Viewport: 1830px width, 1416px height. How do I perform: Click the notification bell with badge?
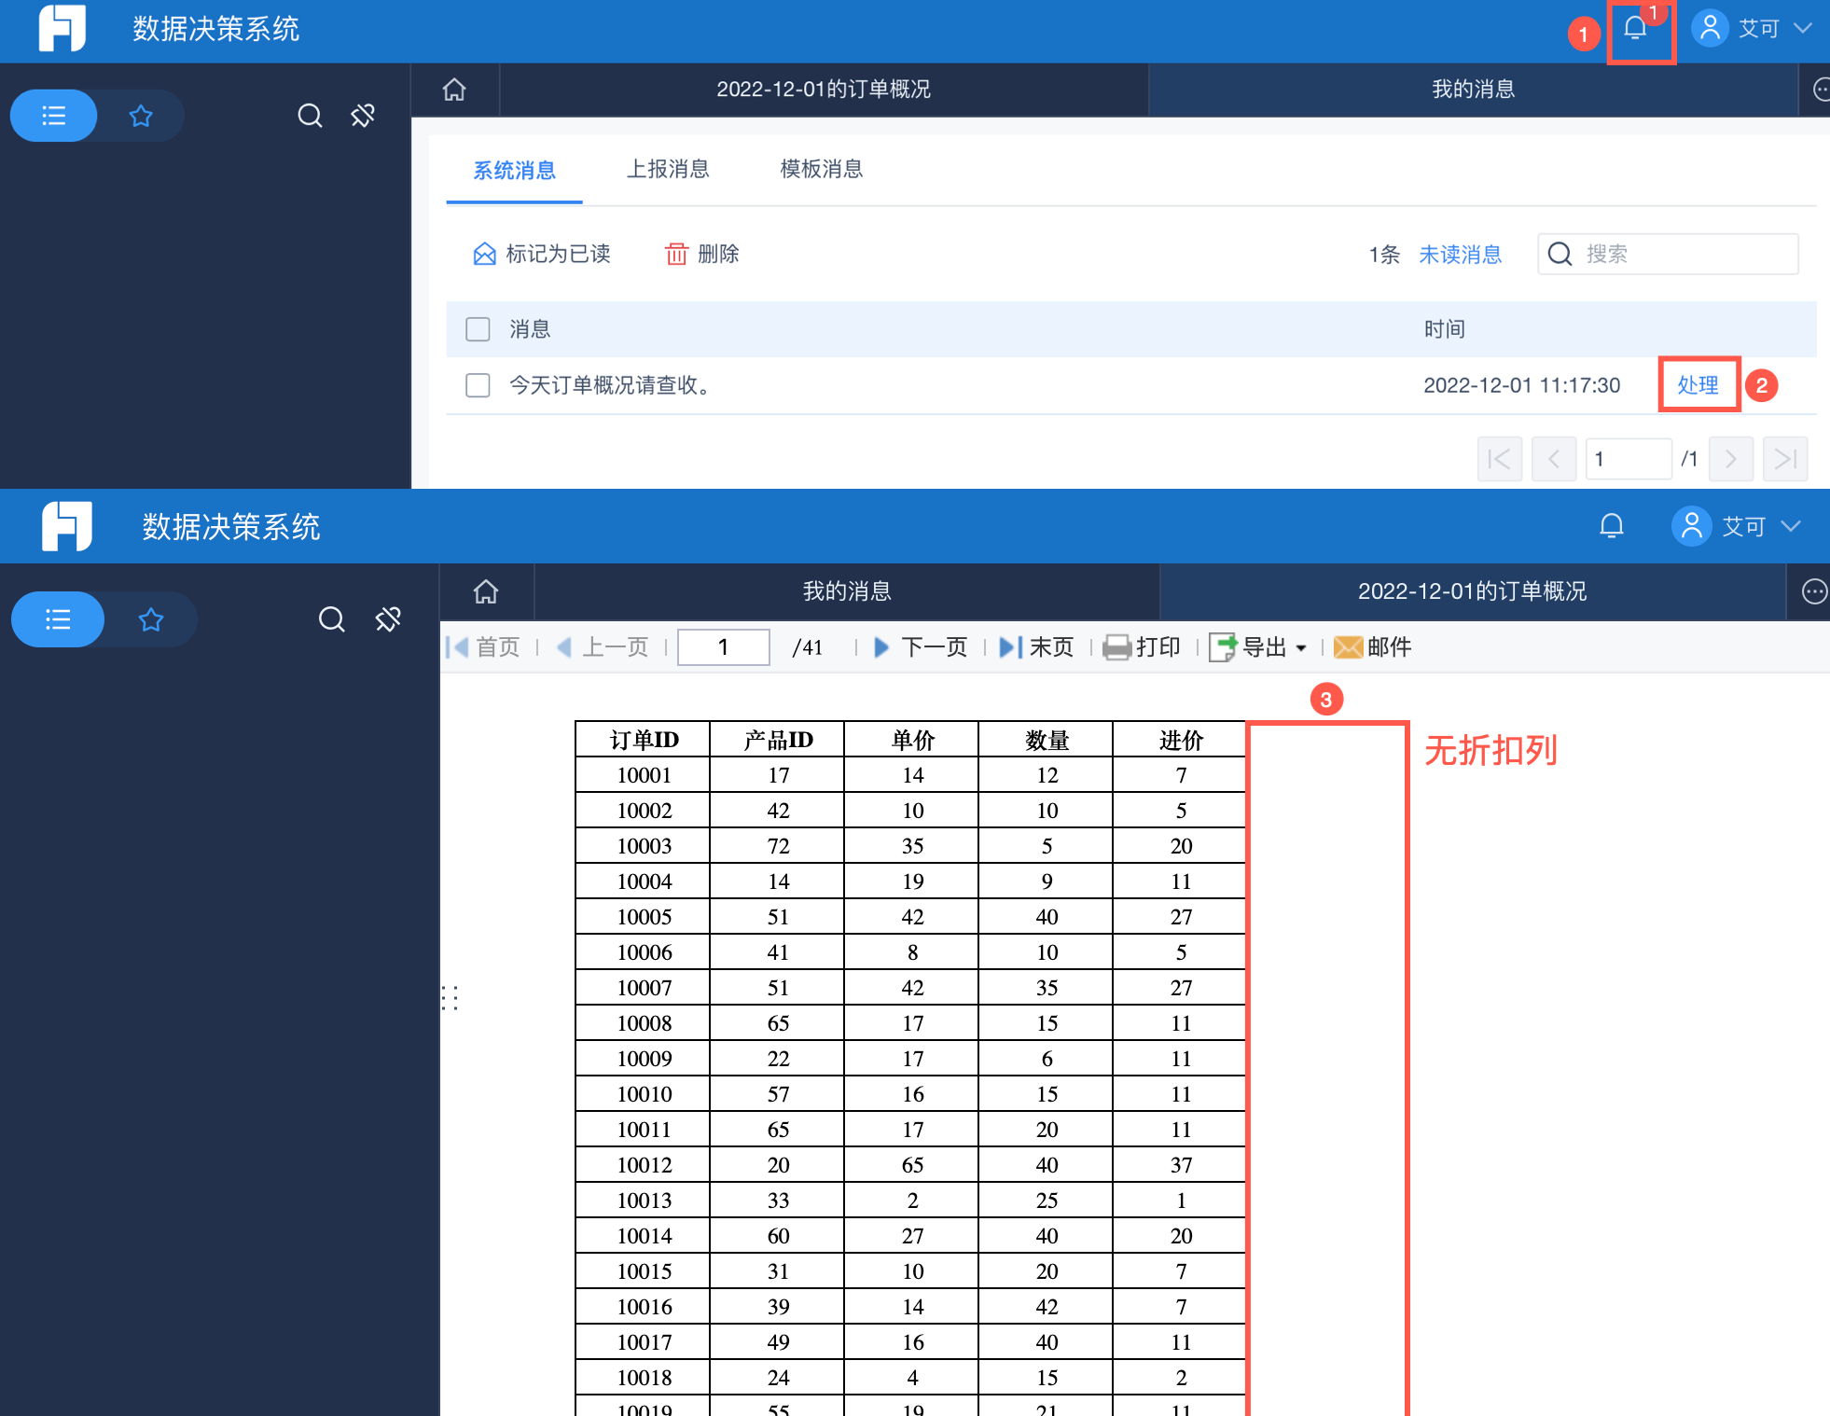1635,29
